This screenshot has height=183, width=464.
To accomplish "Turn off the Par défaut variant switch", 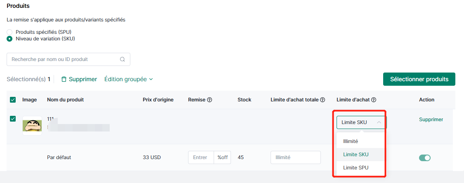I will tap(425, 158).
